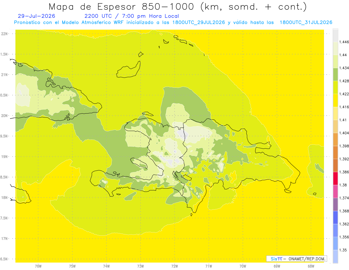
Task: Click the 72W longitude axis label
Action: tap(174, 266)
